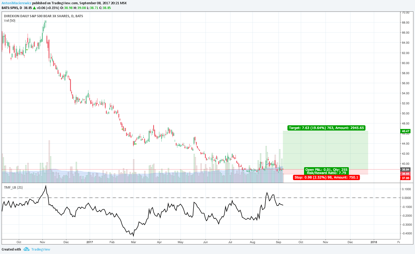Click the Open P&L and Risk/Reward Ratio label
Image resolution: width=415 pixels, height=254 pixels.
[x=326, y=171]
